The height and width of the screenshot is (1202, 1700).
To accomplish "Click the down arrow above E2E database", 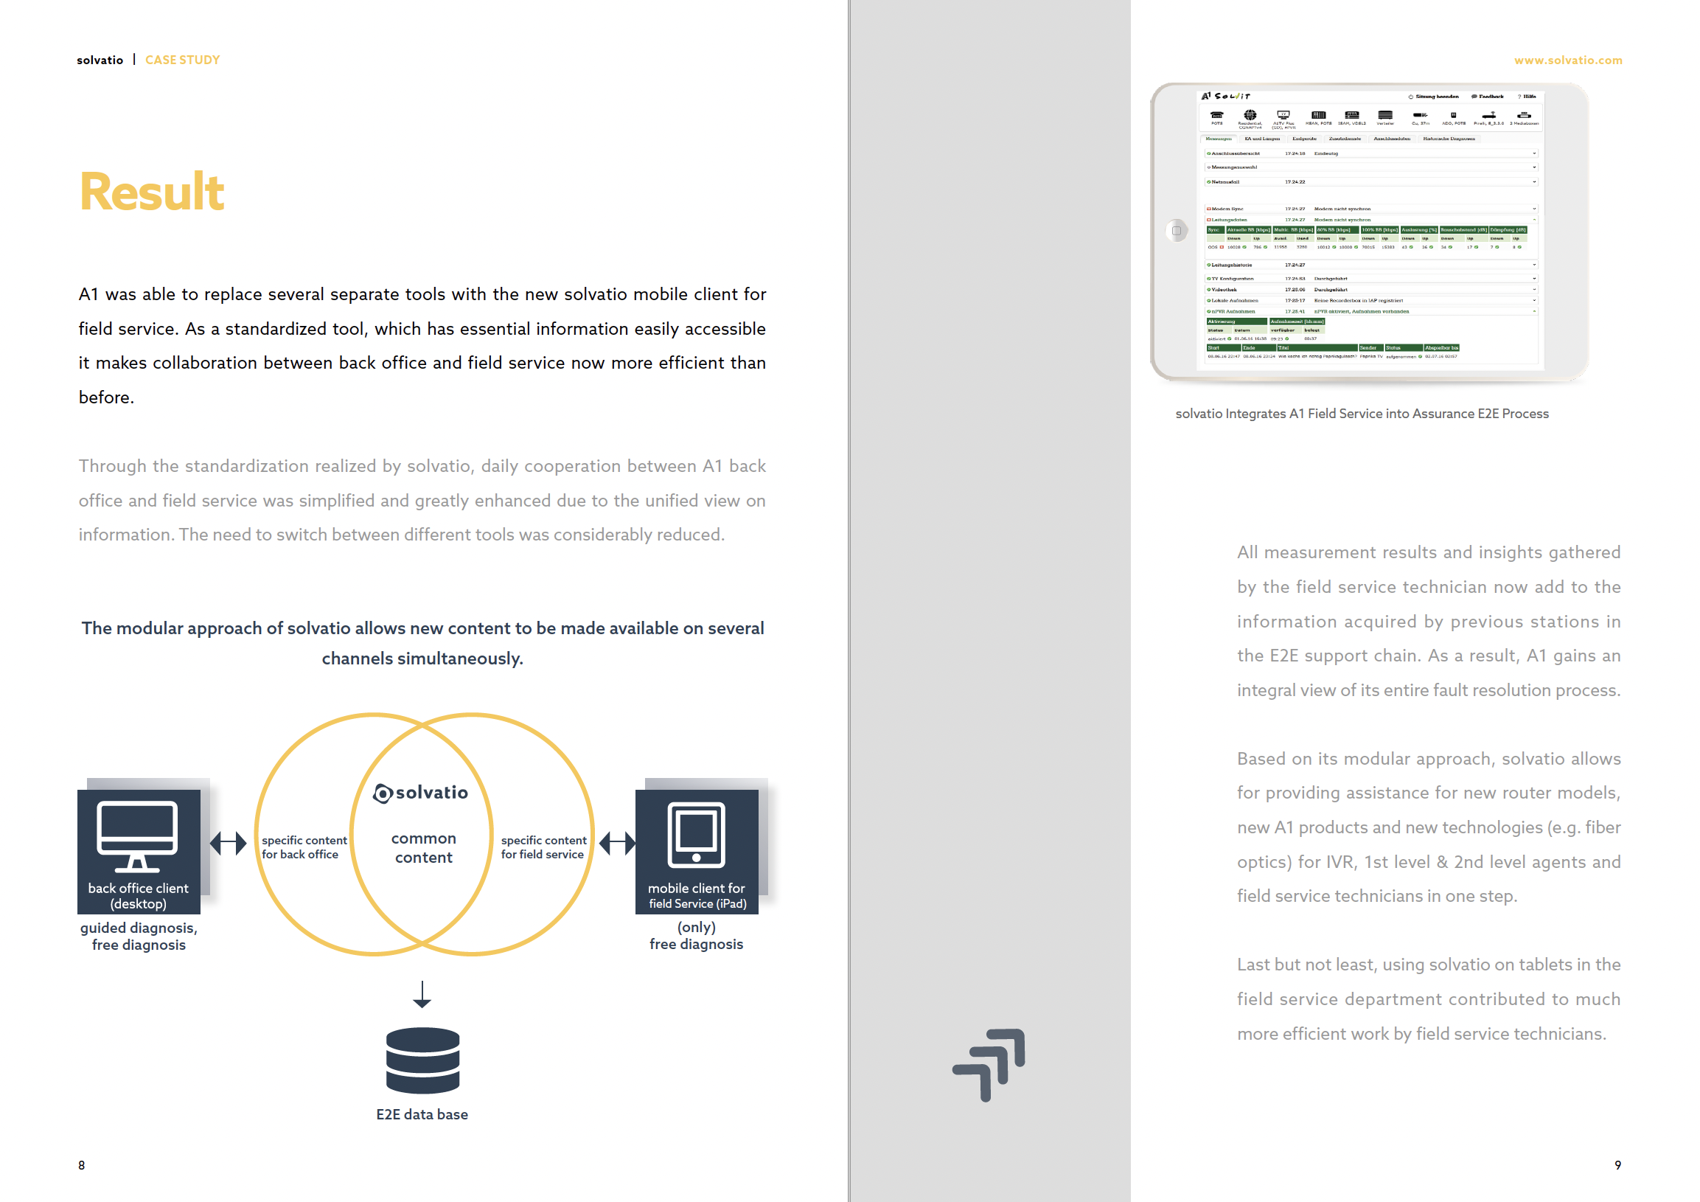I will pos(422,995).
